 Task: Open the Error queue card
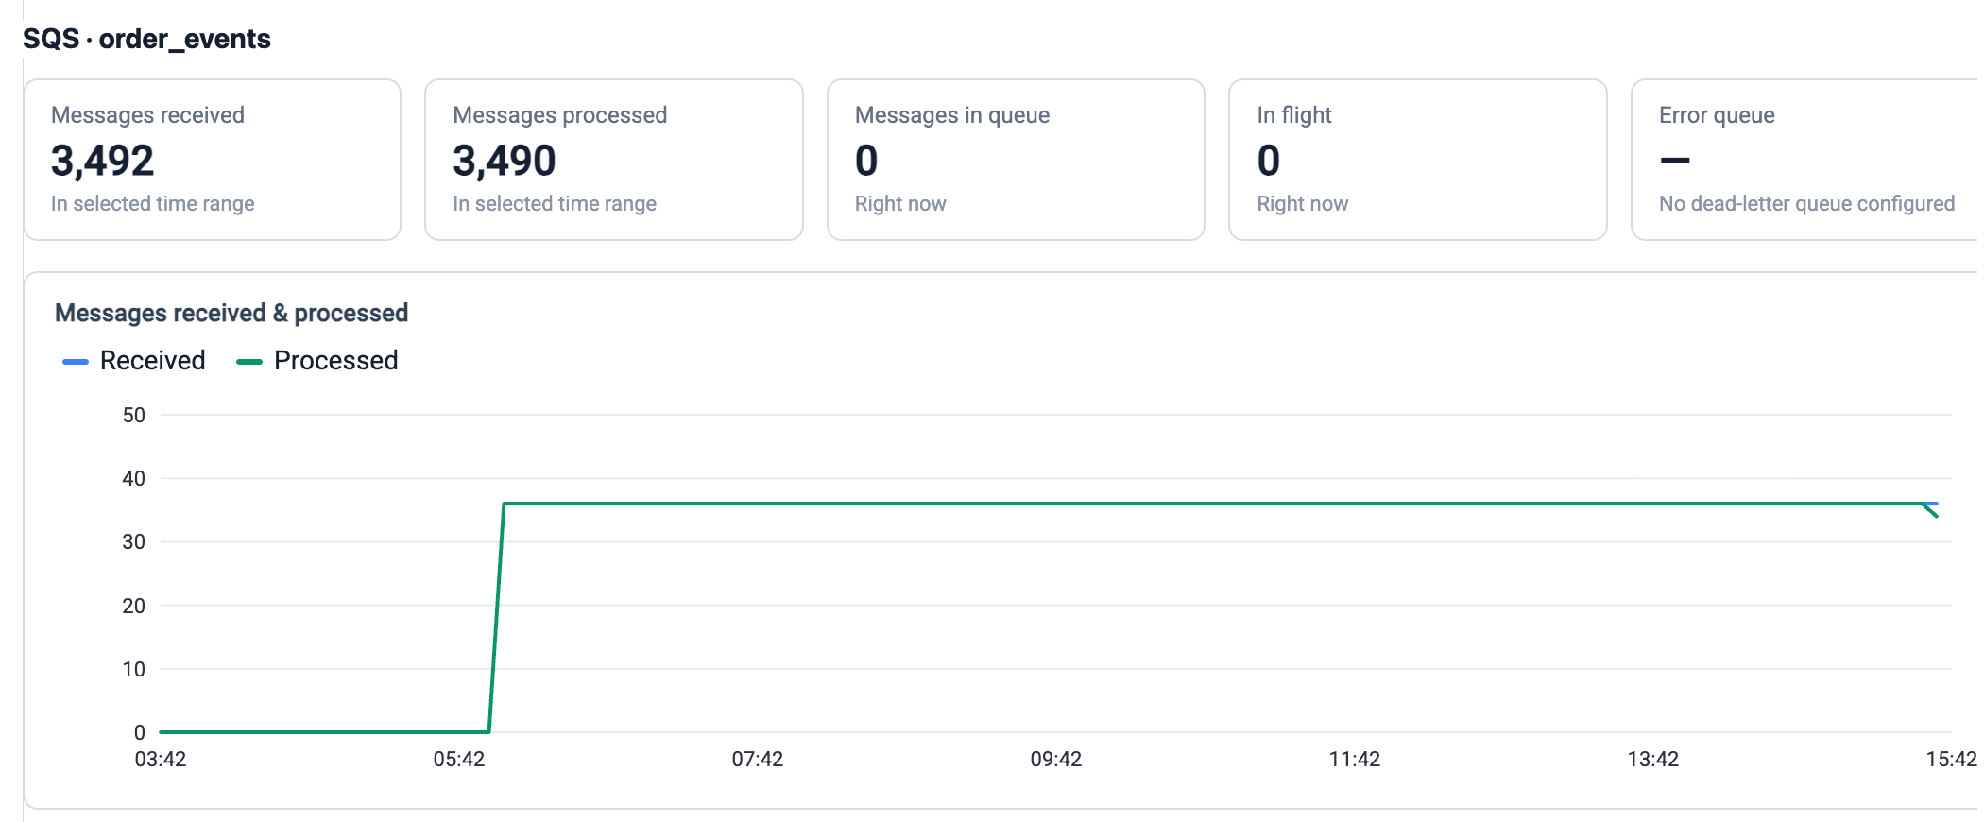pyautogui.click(x=1806, y=160)
